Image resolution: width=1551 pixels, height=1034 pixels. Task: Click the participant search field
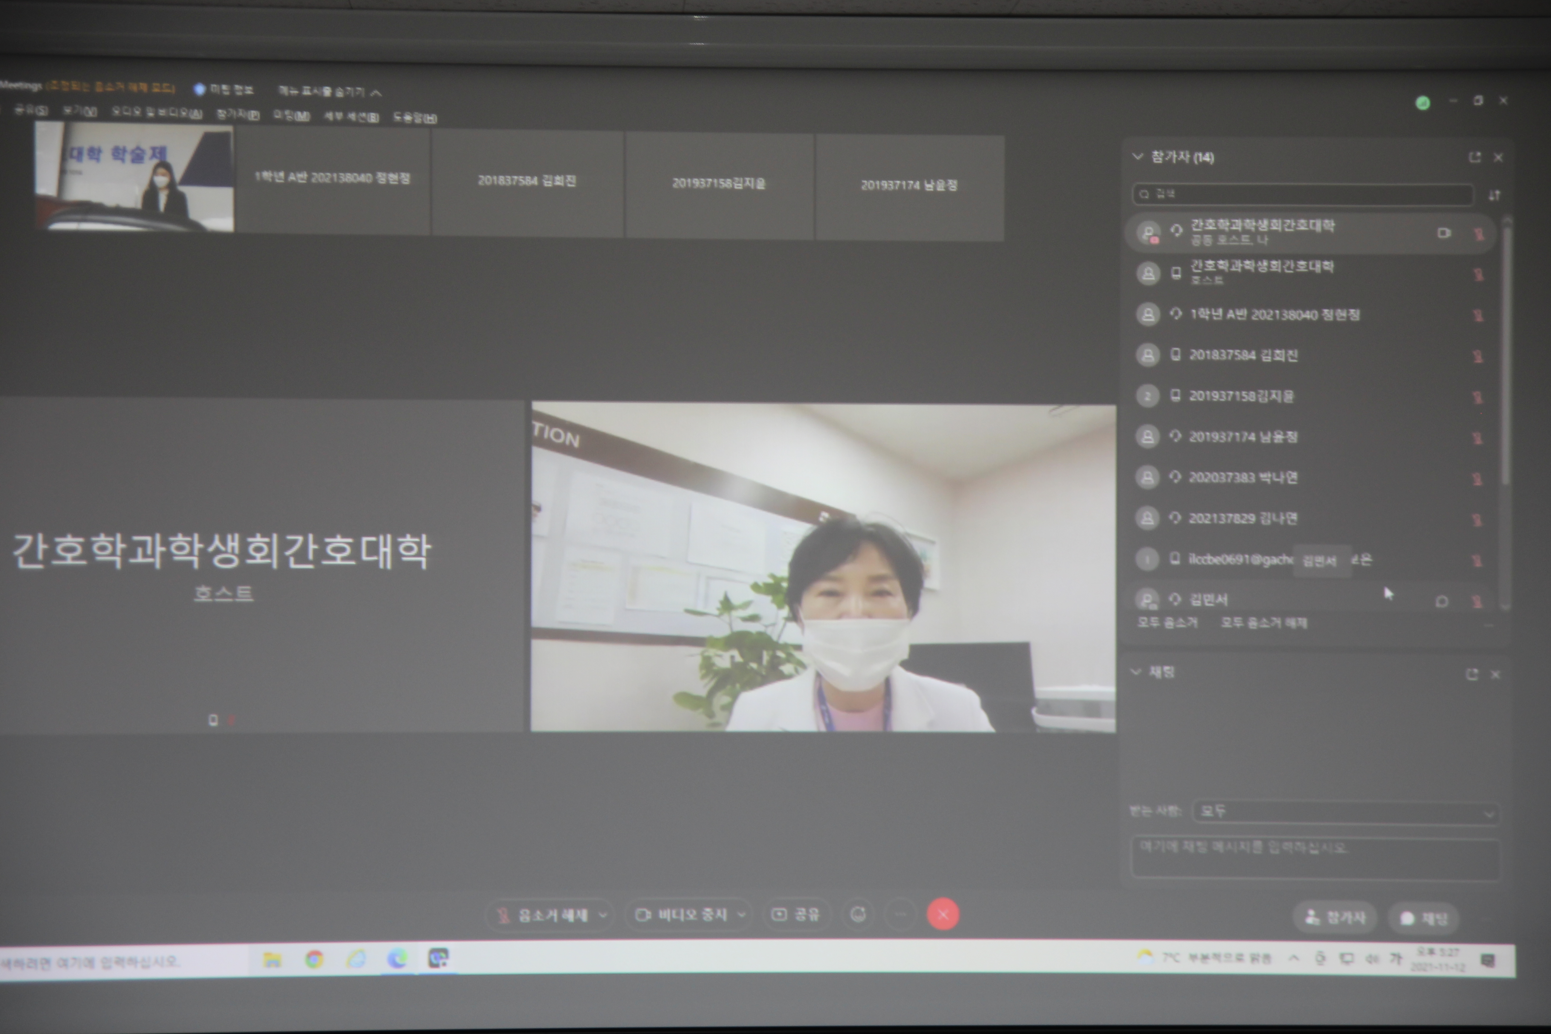(x=1302, y=194)
